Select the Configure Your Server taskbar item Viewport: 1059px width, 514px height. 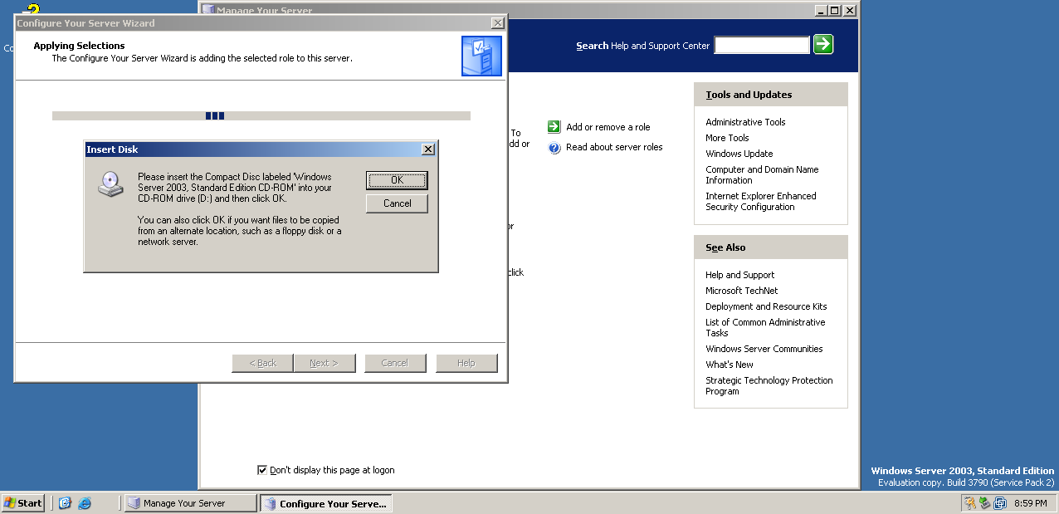tap(326, 503)
